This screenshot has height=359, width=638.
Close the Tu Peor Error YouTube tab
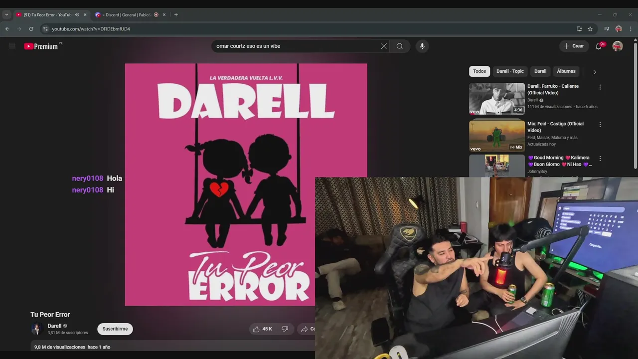[85, 15]
